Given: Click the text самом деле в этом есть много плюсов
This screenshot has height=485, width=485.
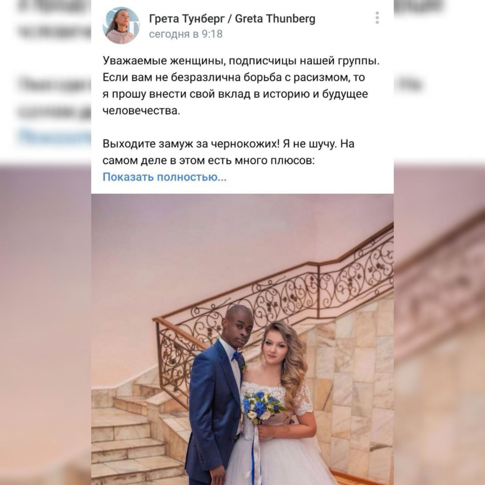Looking at the screenshot, I should point(209,161).
